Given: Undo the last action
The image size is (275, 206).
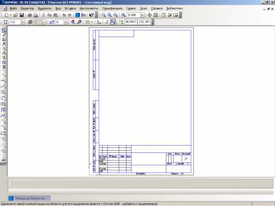Looking at the screenshot, I should click(64, 15).
